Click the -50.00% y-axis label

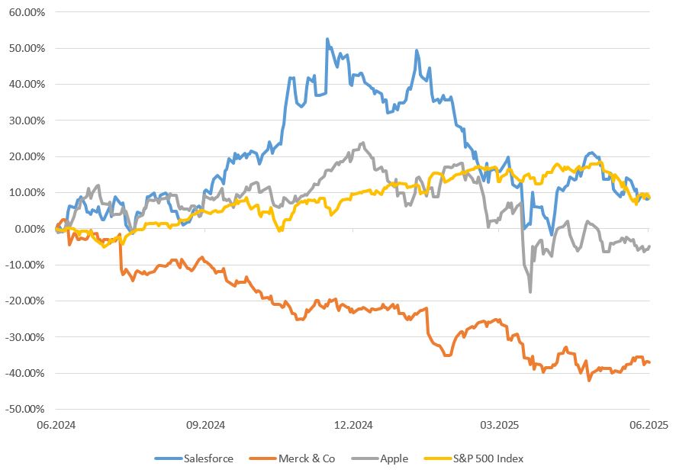click(x=25, y=409)
